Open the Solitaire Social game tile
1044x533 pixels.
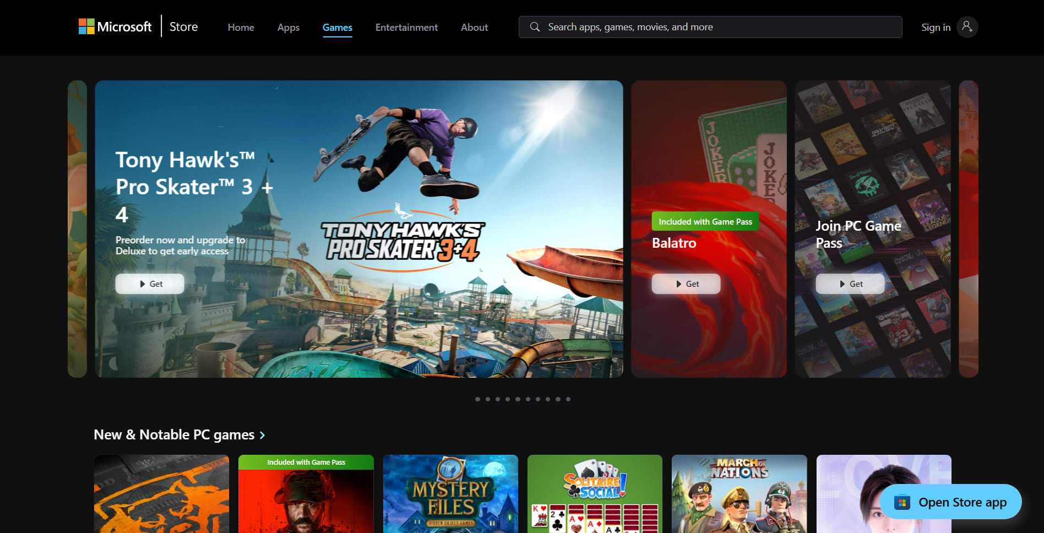(595, 494)
